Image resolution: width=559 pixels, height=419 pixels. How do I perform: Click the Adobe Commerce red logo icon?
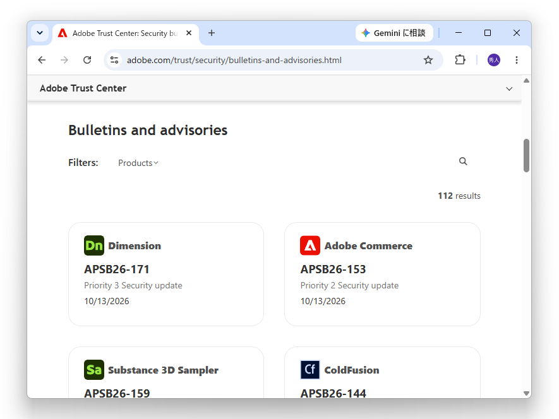(310, 245)
